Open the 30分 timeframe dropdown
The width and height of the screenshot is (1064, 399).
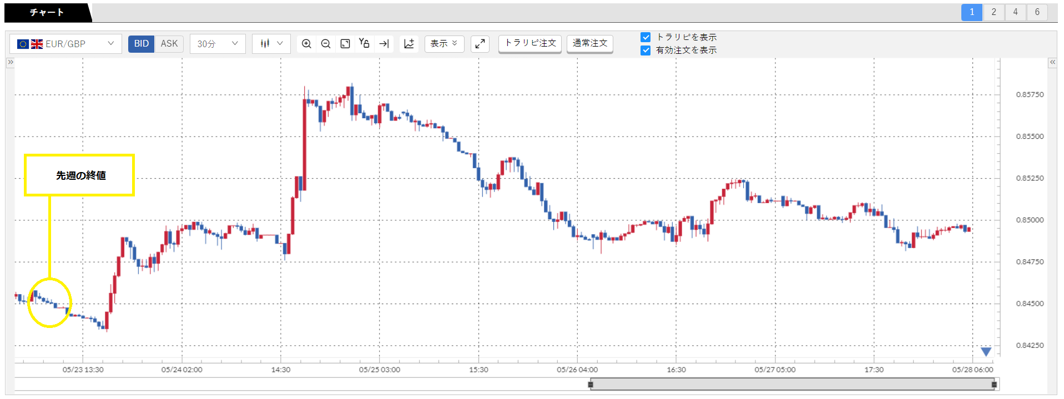218,44
